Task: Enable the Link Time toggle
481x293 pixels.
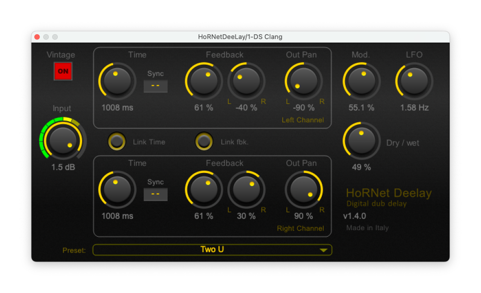Action: 116,142
